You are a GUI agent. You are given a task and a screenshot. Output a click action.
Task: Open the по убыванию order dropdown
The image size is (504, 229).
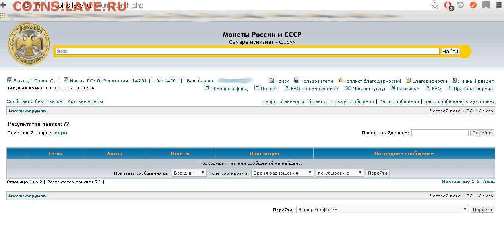[340, 173]
